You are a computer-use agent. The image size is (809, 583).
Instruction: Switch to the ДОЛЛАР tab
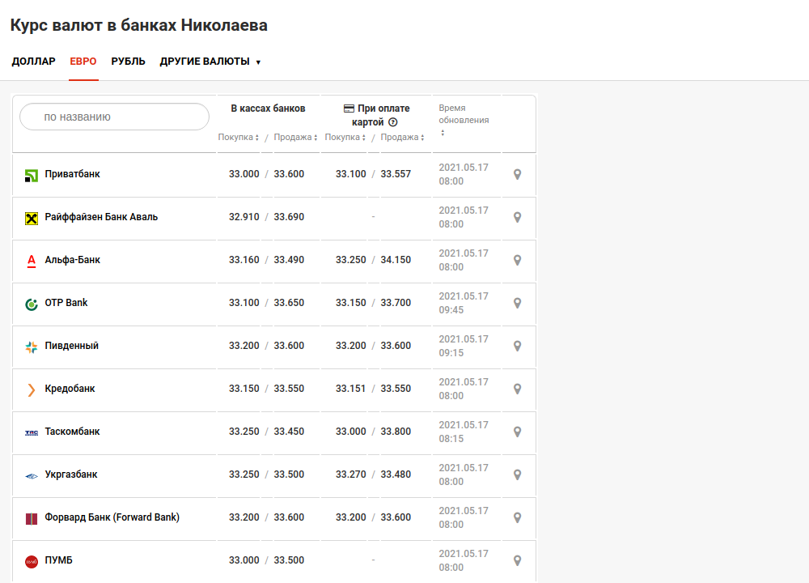[33, 62]
